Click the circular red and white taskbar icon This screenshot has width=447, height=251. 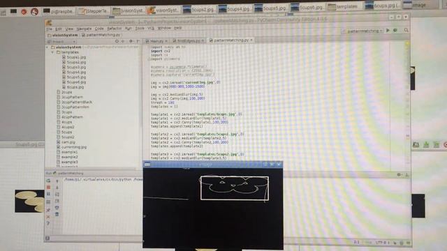click(34, 12)
